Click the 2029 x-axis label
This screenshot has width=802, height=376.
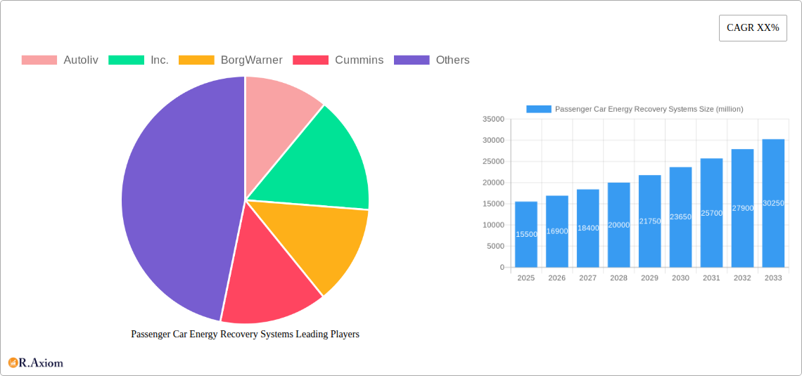(x=649, y=278)
